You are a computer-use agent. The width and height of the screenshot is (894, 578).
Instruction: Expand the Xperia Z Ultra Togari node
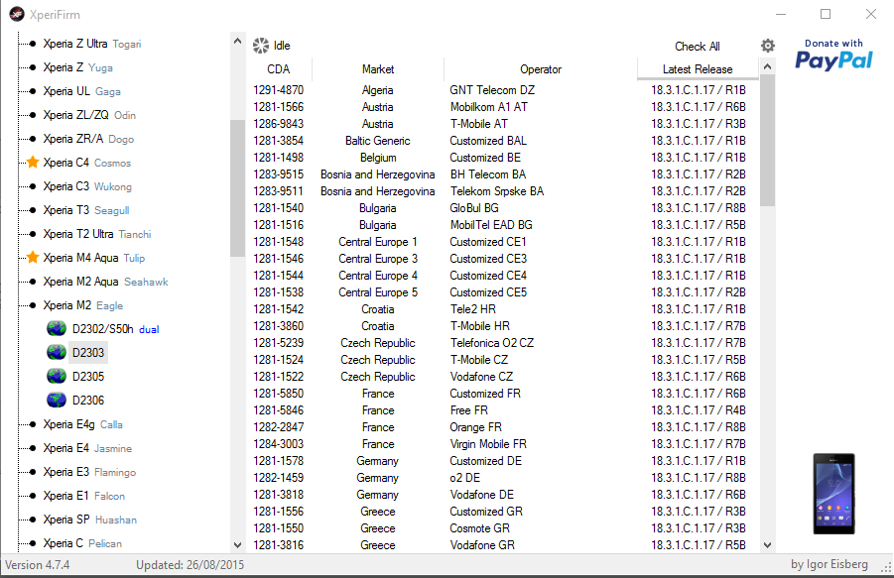click(33, 44)
